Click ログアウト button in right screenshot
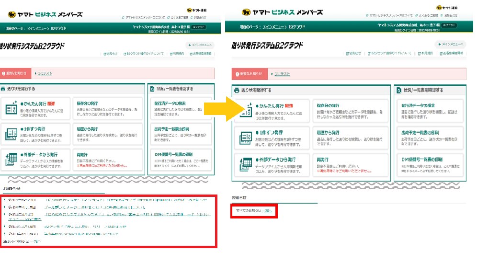477x275 pixels. point(449,25)
